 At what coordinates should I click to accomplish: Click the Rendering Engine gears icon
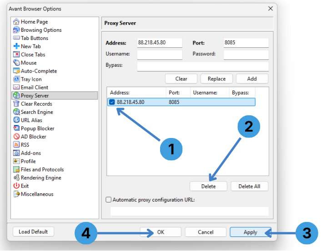pyautogui.click(x=16, y=177)
